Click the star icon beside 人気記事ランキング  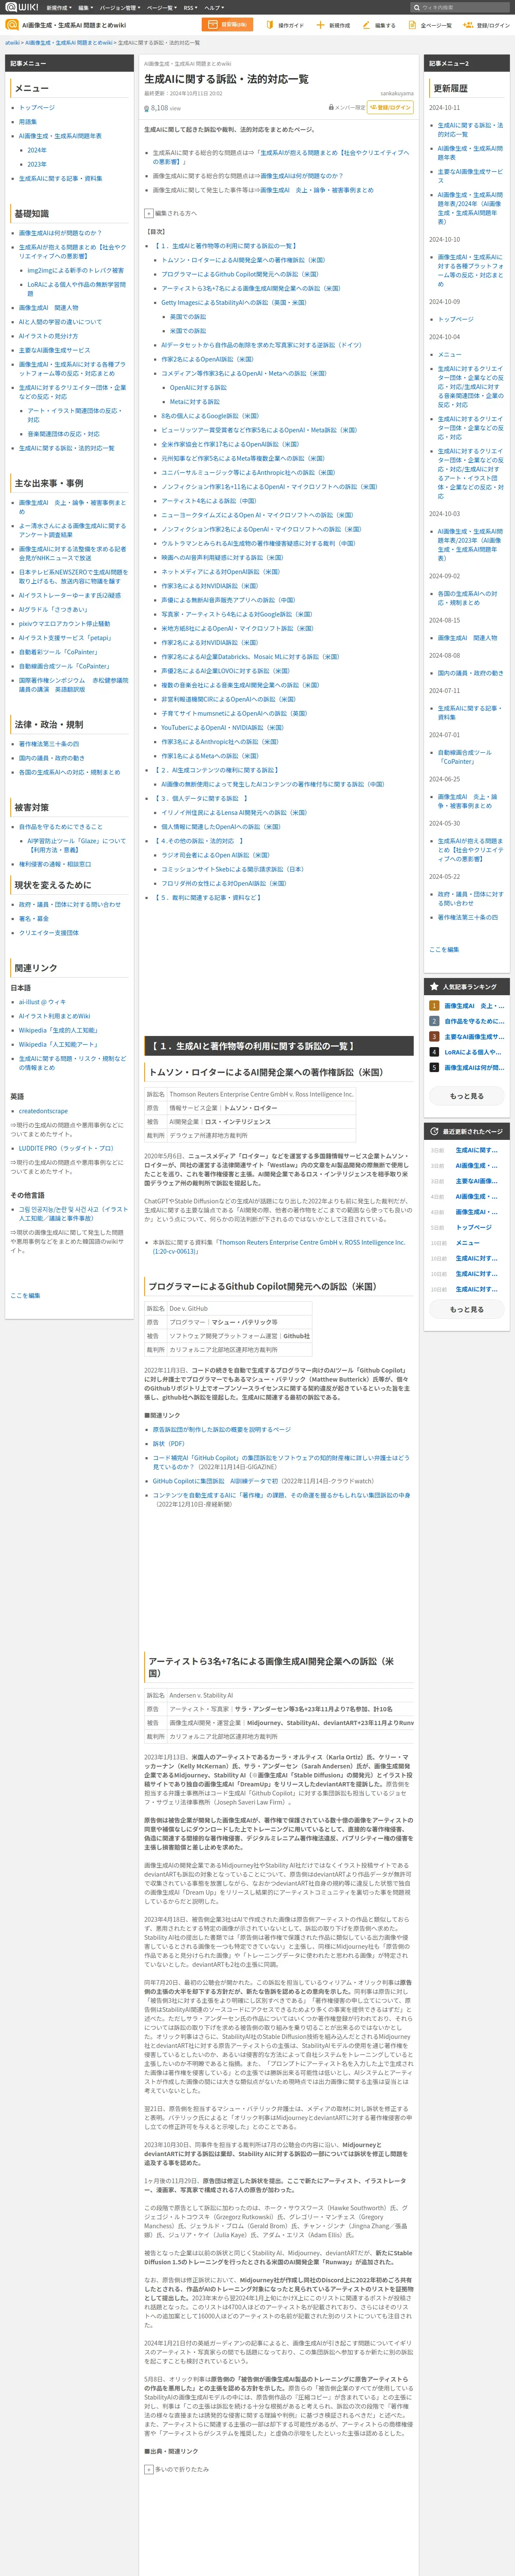[x=434, y=986]
